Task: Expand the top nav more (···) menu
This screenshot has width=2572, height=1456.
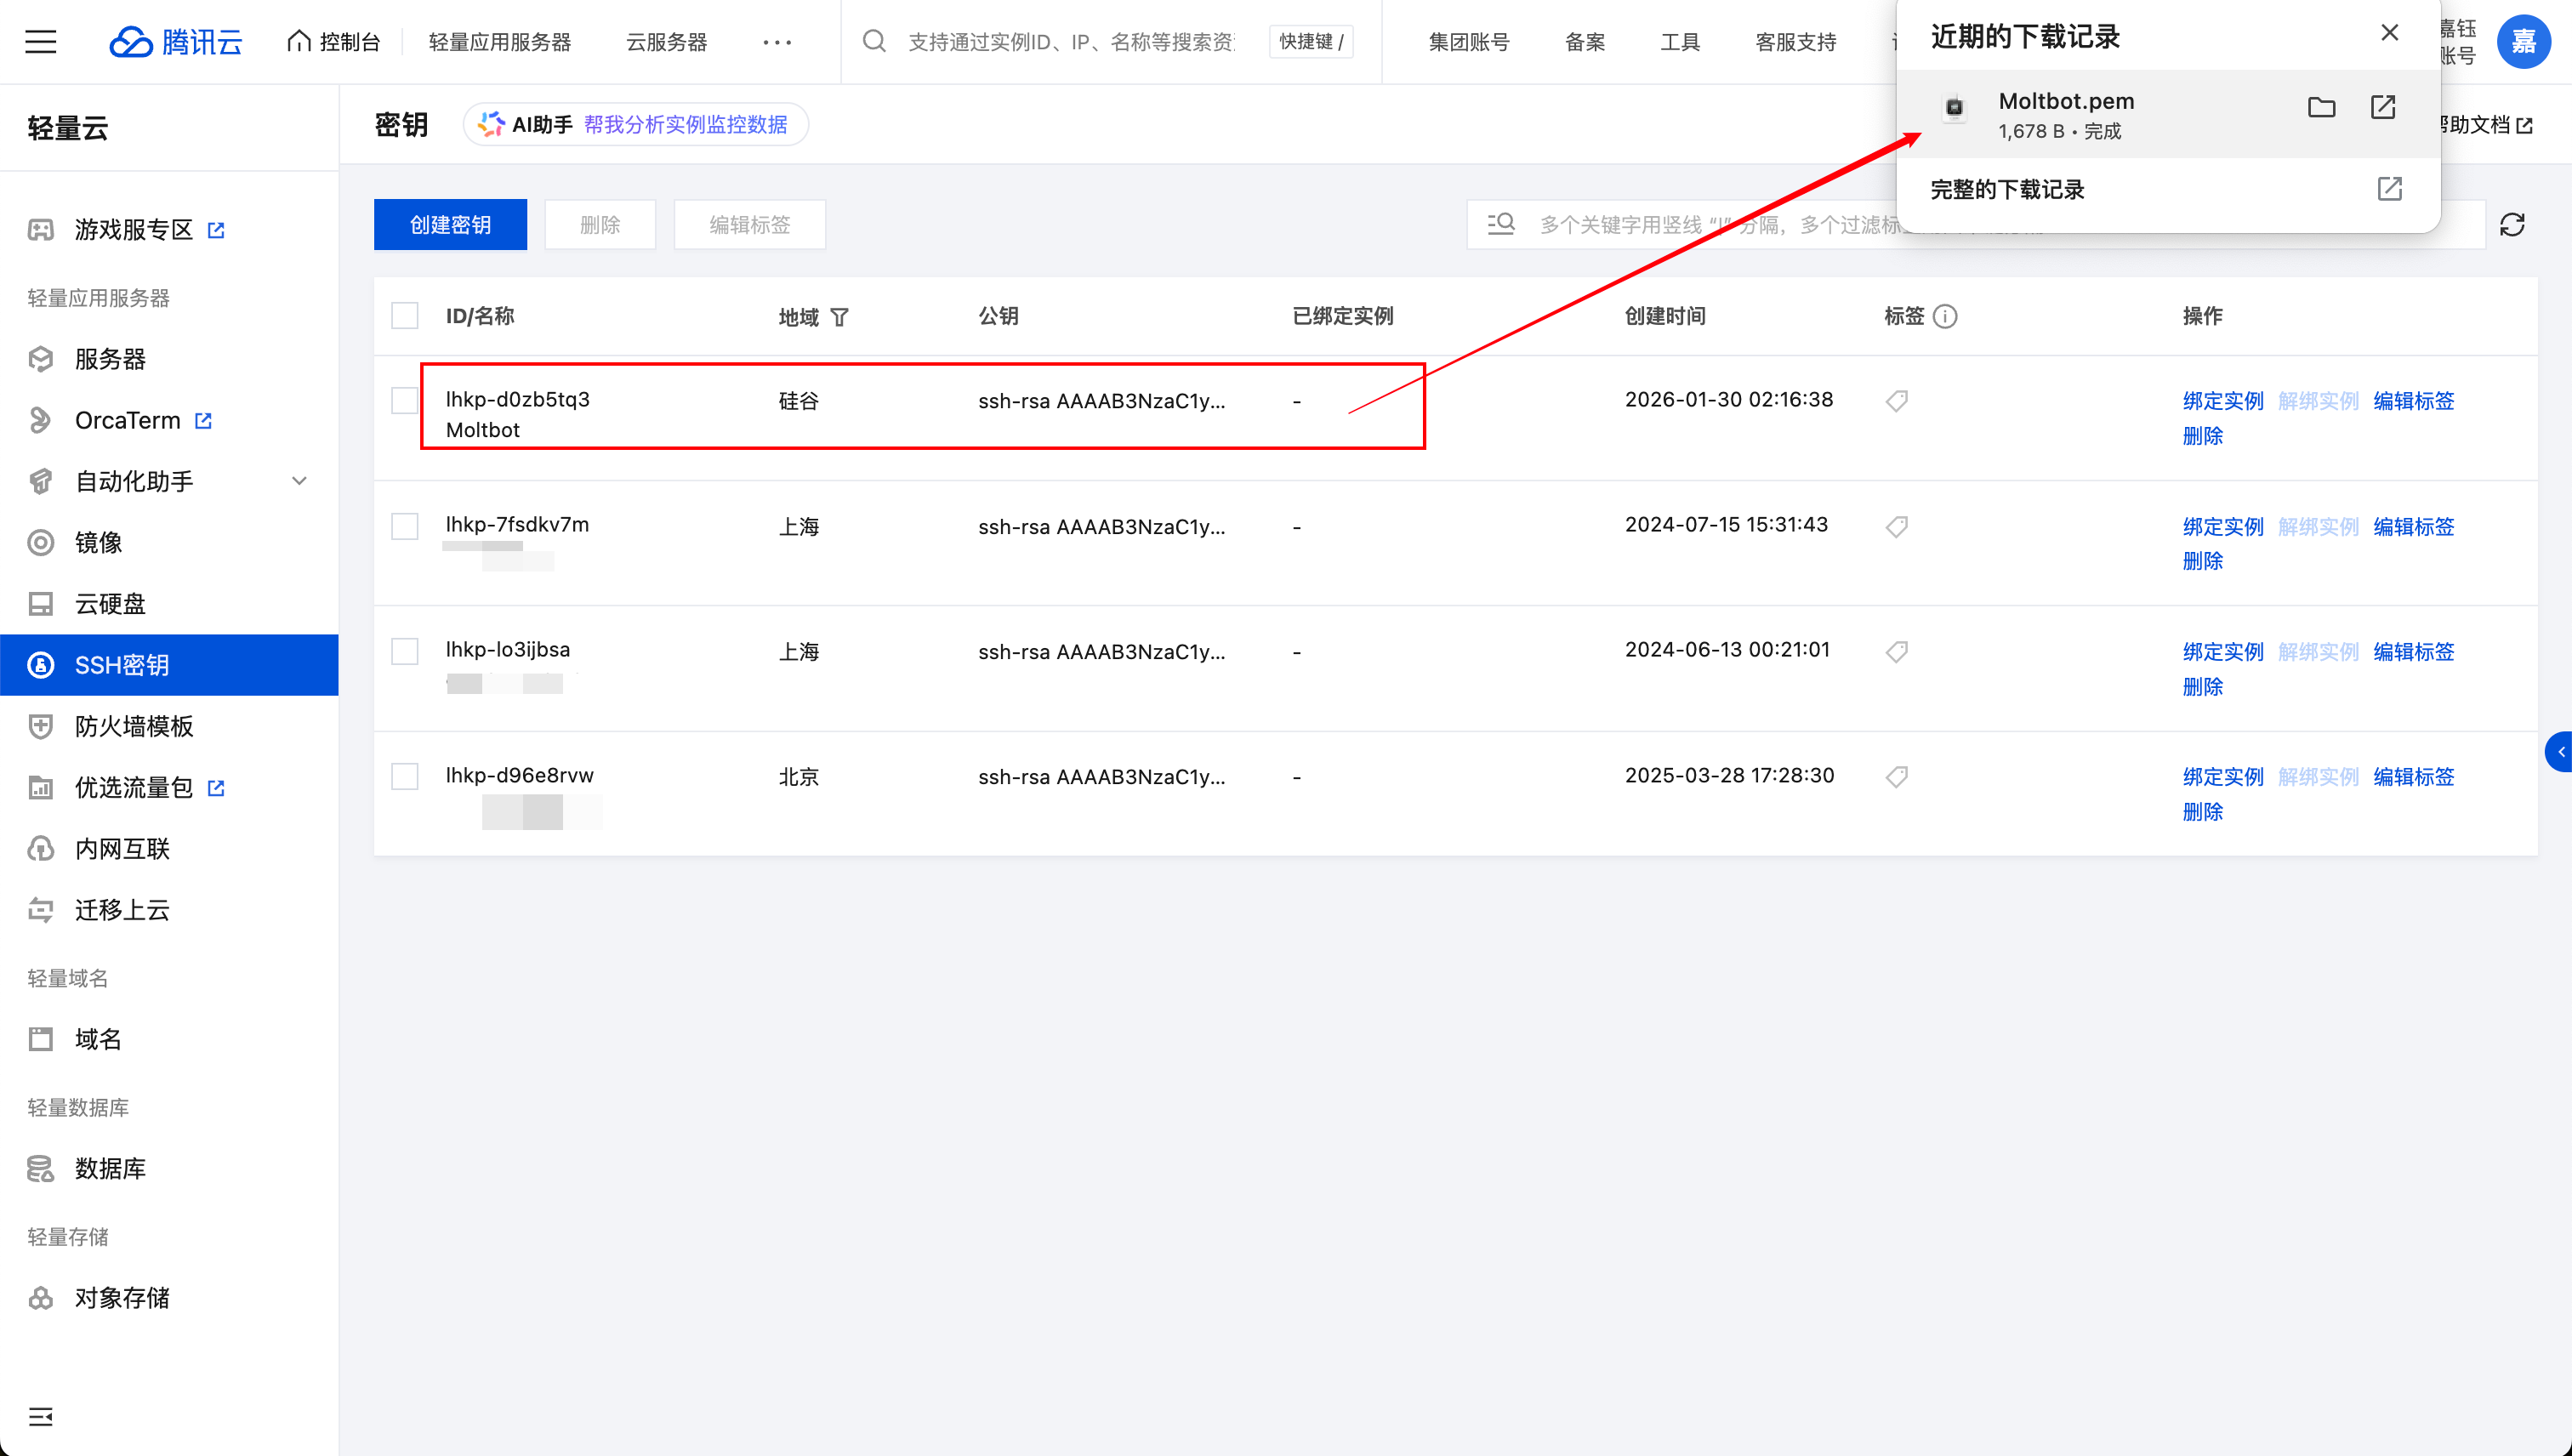Action: [777, 42]
